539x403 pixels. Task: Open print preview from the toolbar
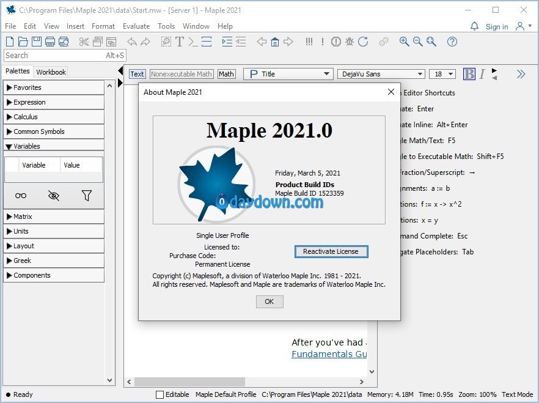pos(64,42)
